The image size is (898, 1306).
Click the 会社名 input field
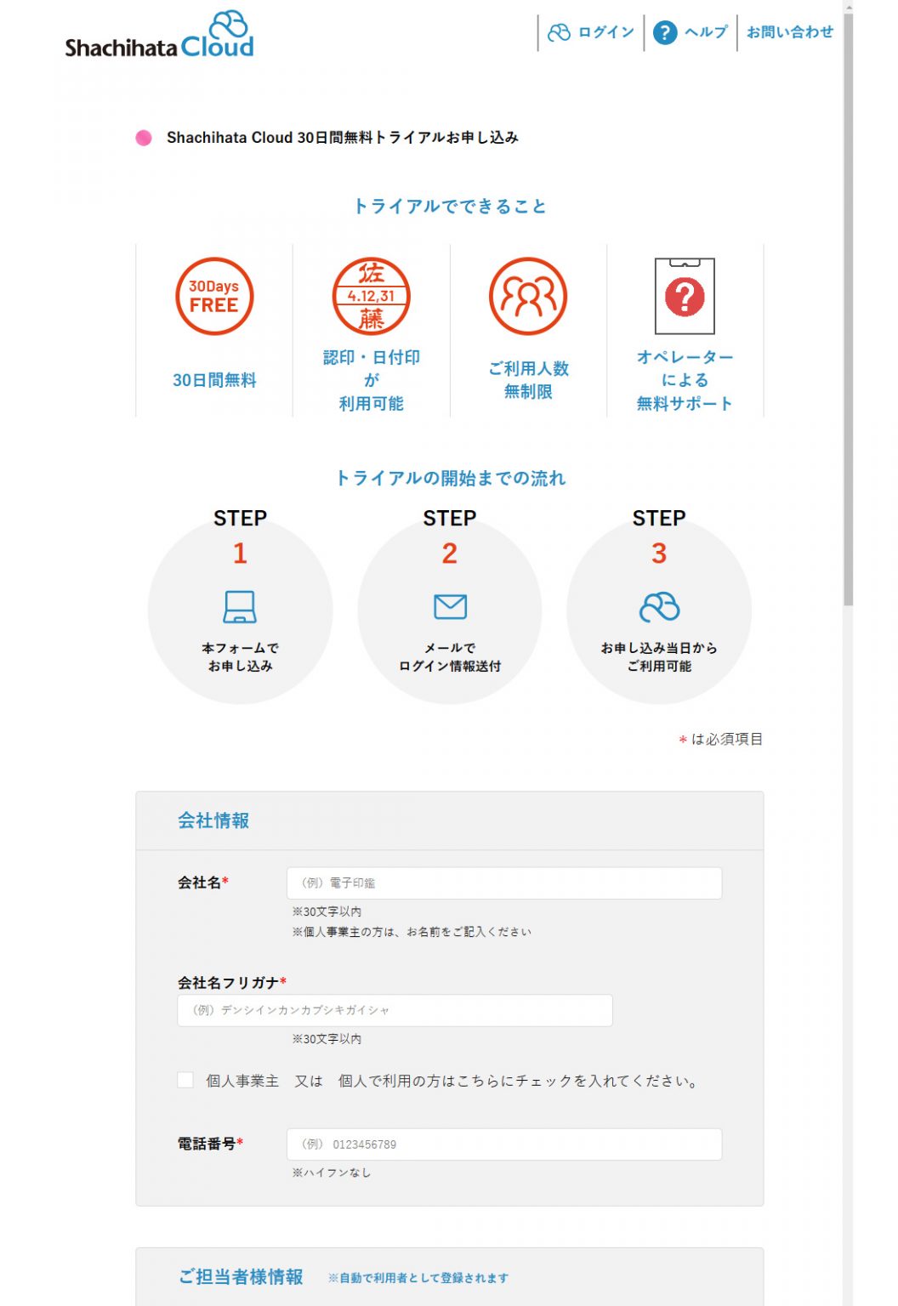coord(503,883)
